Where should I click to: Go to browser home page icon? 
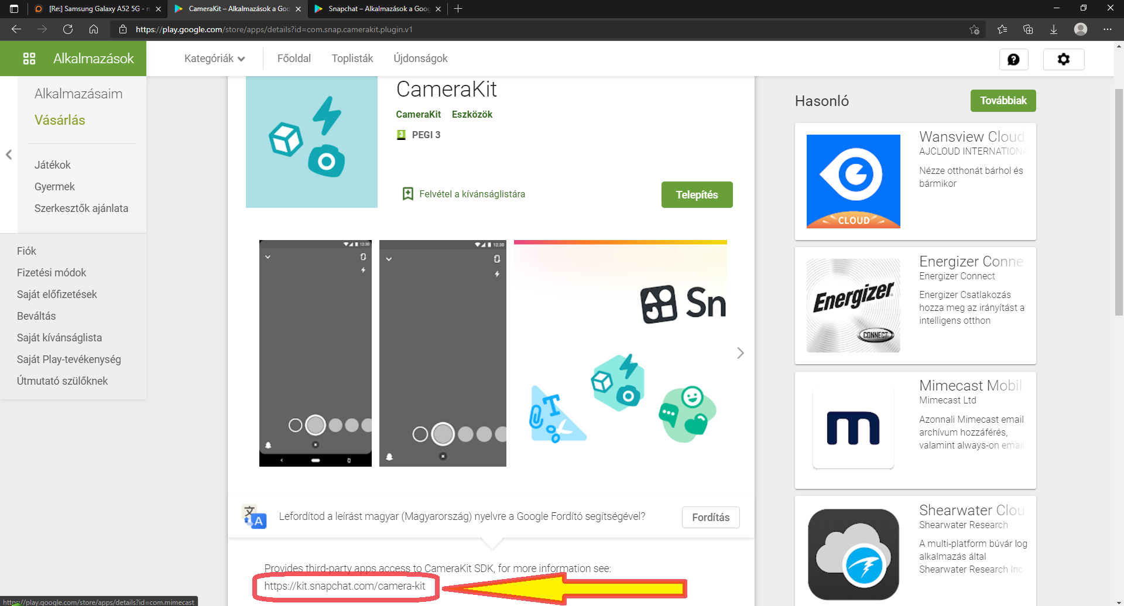[x=94, y=29]
